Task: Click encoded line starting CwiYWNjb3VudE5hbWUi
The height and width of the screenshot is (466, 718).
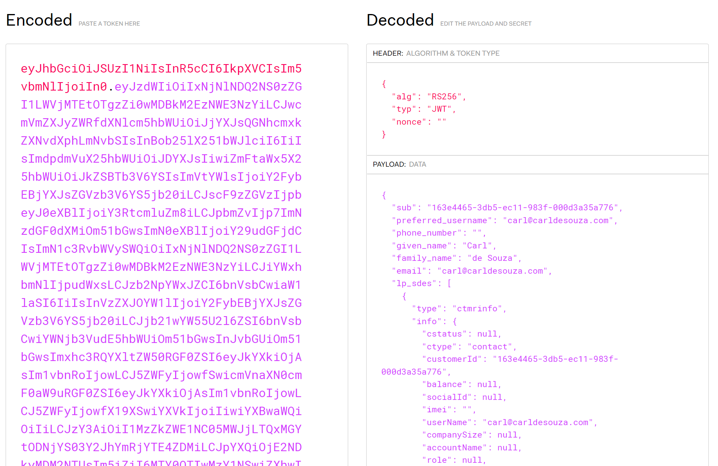Action: click(x=161, y=339)
